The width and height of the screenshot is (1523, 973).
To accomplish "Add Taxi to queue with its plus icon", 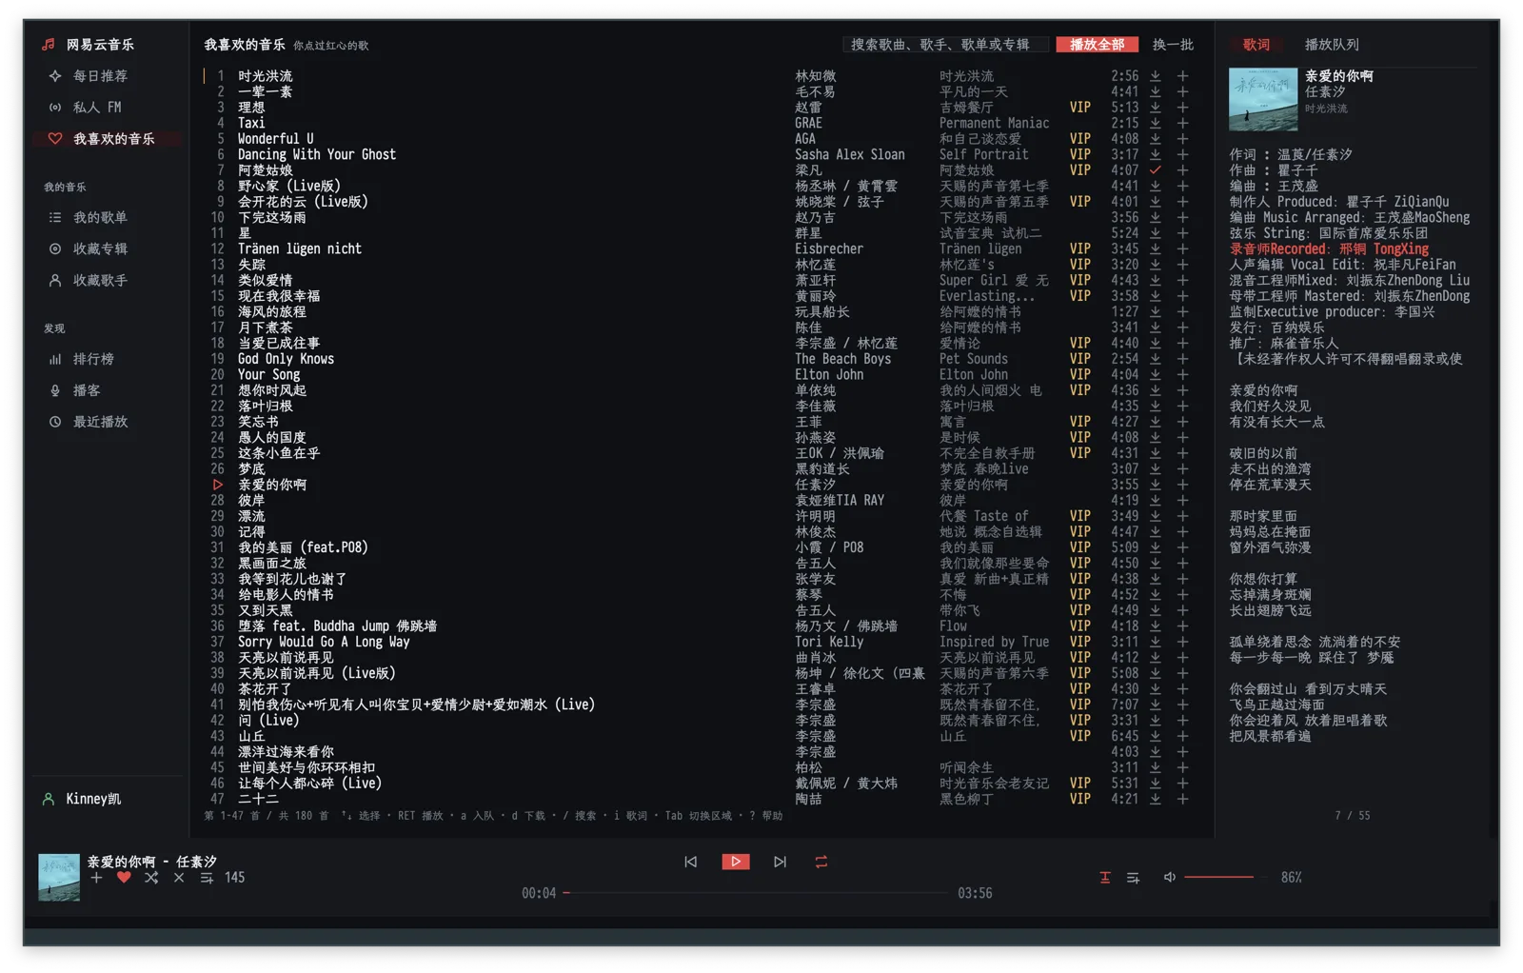I will pyautogui.click(x=1183, y=123).
